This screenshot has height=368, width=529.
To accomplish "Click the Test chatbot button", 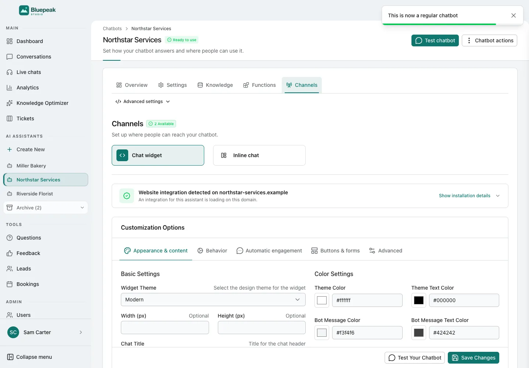I will [x=435, y=40].
